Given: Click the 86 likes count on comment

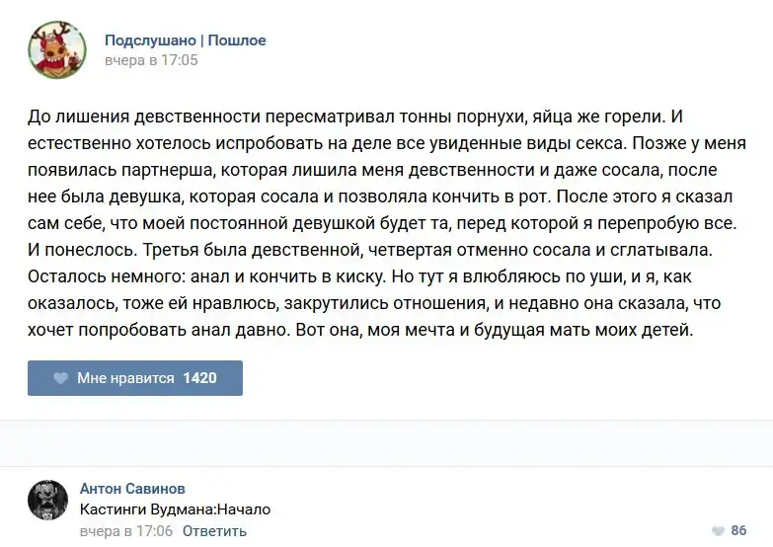Looking at the screenshot, I should pyautogui.click(x=737, y=531).
